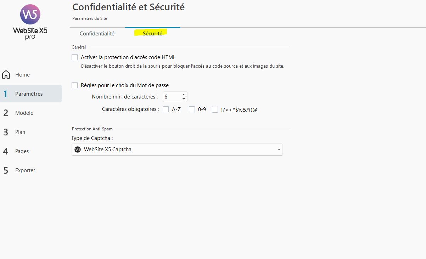Go to step 2 Modèle
Image resolution: width=426 pixels, height=259 pixels.
pos(24,113)
